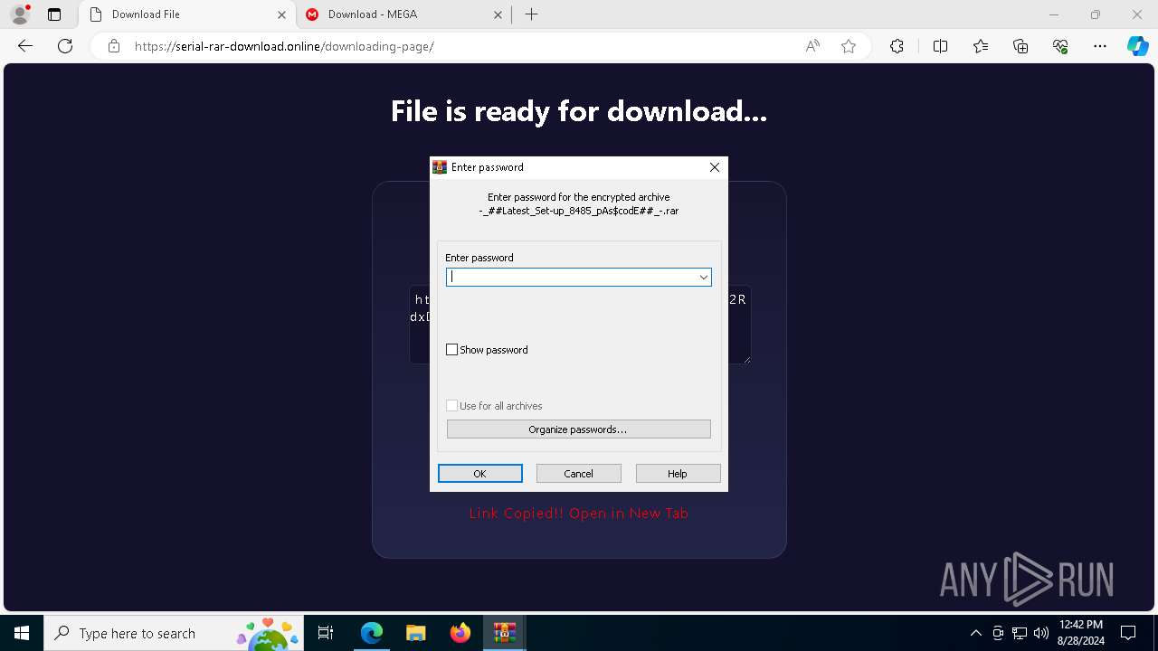Open Organize passwords dialog
This screenshot has width=1158, height=651.
click(578, 429)
